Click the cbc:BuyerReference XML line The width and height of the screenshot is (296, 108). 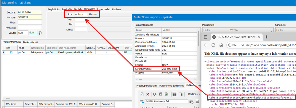251,98
